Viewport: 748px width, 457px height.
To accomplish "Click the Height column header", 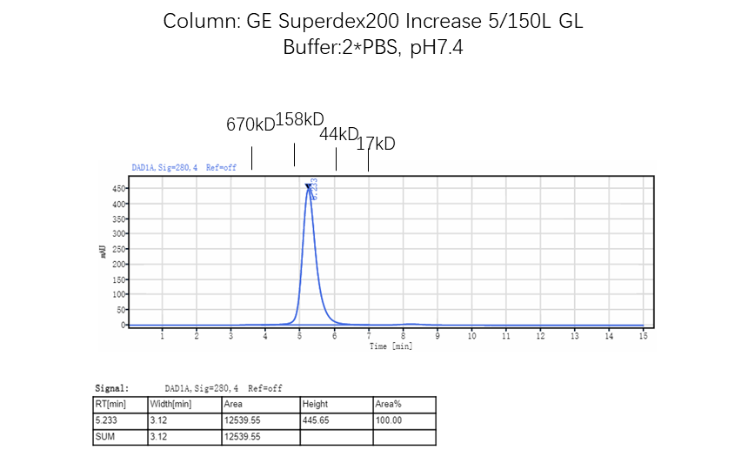I will 315,405.
